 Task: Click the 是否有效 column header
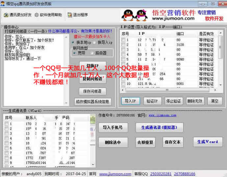click(206, 34)
